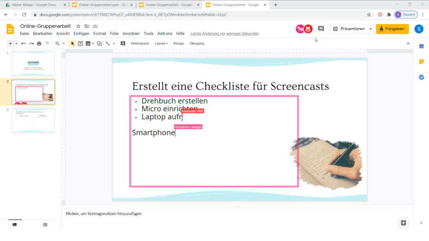The height and width of the screenshot is (241, 429).
Task: Click the Freigeben share button
Action: tap(392, 29)
